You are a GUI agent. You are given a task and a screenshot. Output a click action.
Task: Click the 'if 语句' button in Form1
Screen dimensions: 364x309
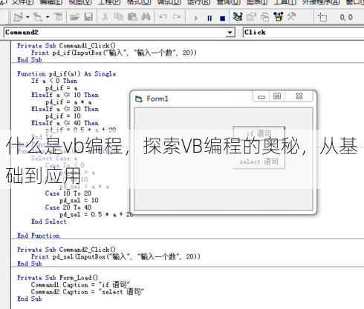[x=259, y=133]
